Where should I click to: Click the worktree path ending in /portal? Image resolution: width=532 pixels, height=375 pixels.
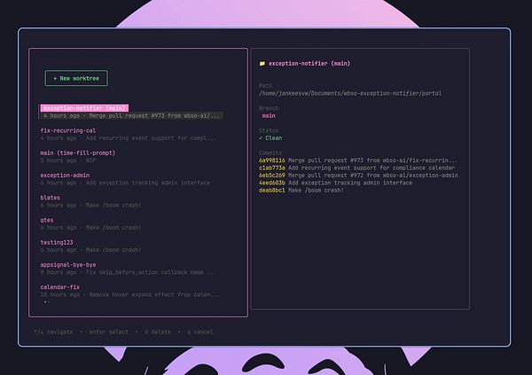pyautogui.click(x=350, y=93)
